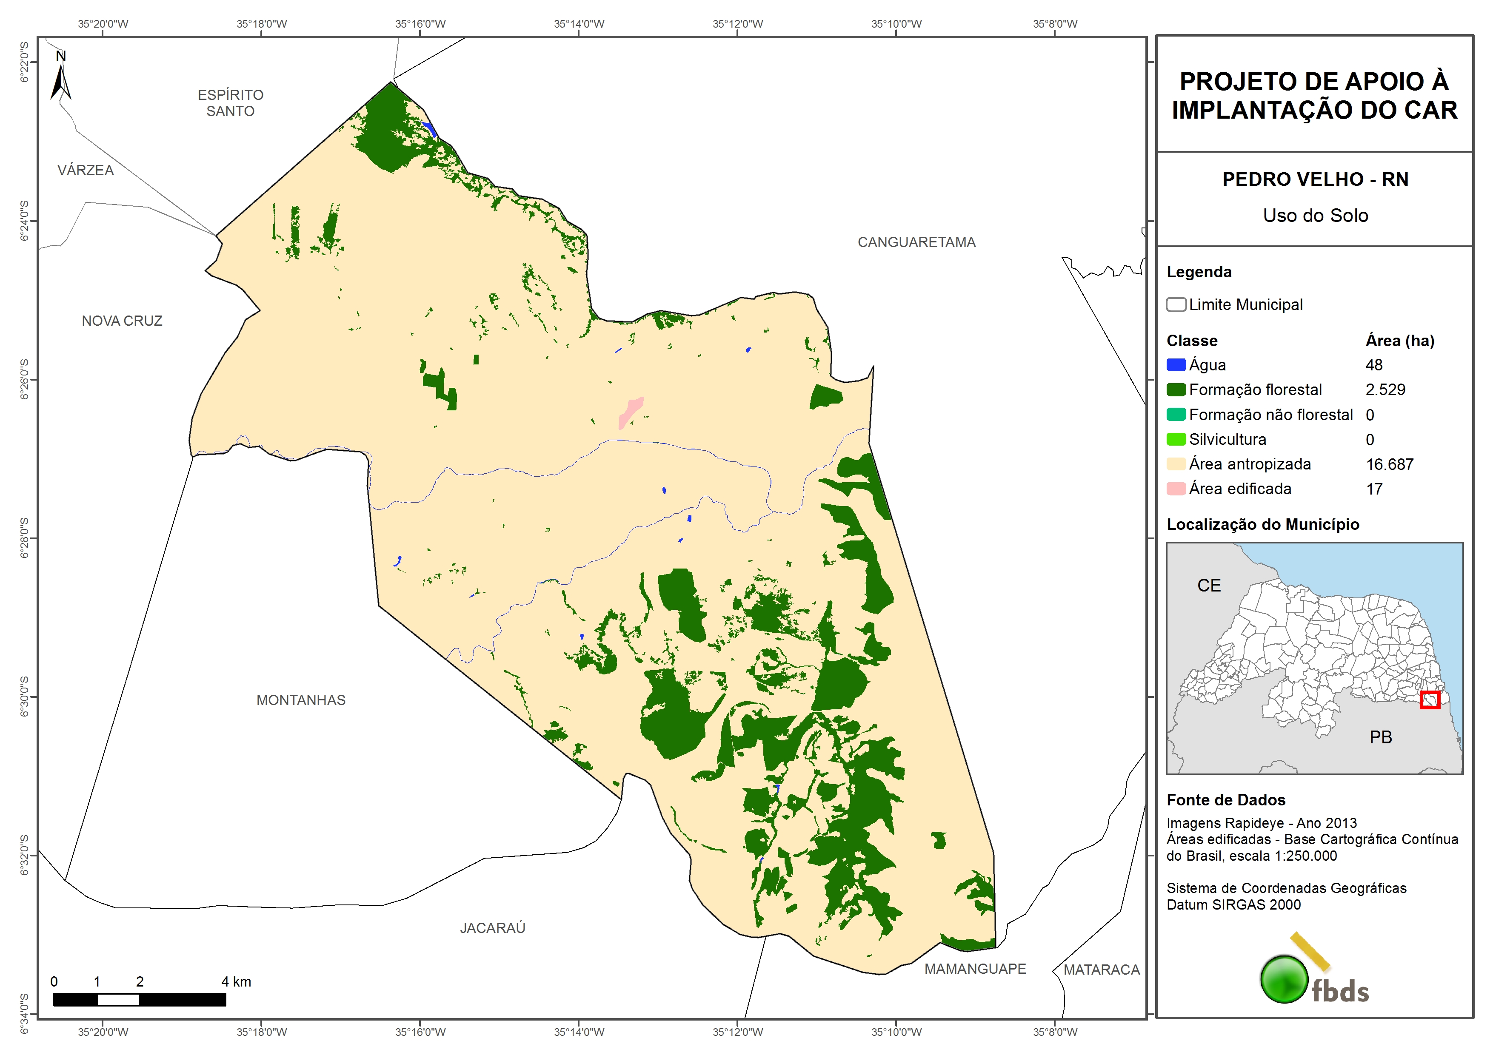The width and height of the screenshot is (1493, 1055).
Task: Click the bright green Silvicultura swatch
Action: tap(1176, 439)
